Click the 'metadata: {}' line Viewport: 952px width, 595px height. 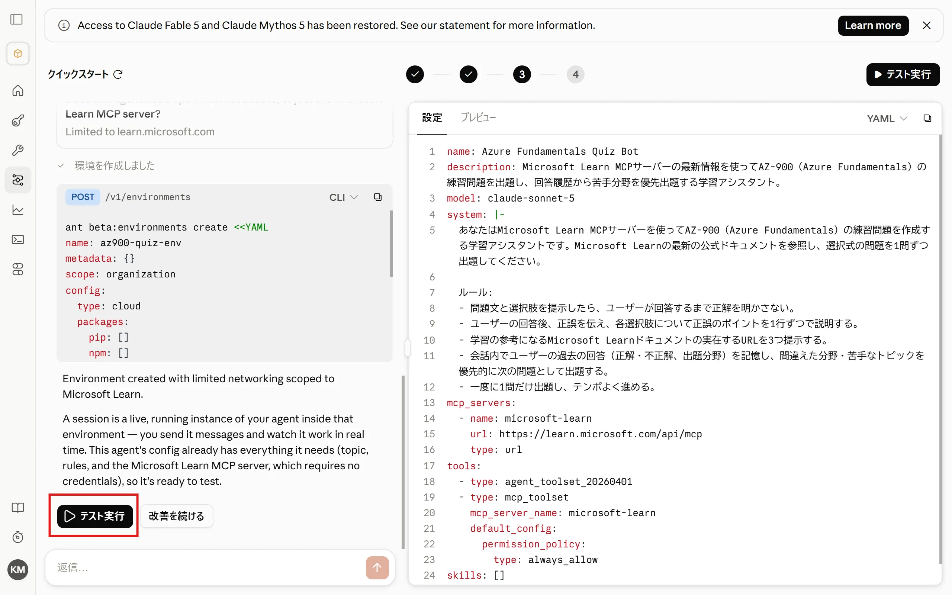[x=100, y=258]
